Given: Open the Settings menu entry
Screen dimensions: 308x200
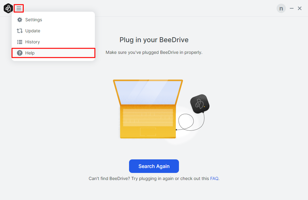Looking at the screenshot, I should (x=34, y=20).
